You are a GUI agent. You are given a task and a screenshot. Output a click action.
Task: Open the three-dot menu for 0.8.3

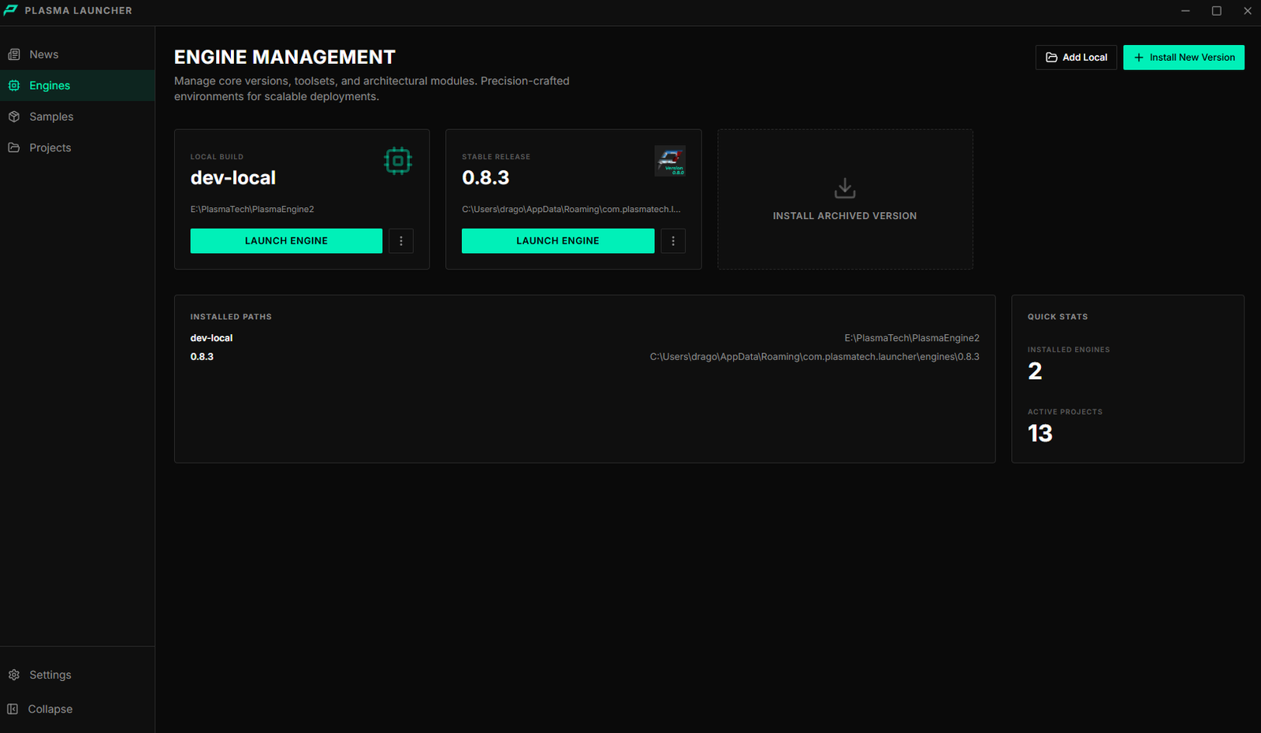point(673,241)
